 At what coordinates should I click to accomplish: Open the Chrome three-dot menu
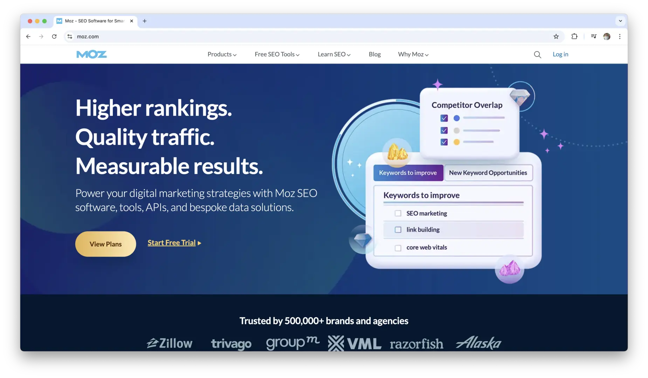620,36
